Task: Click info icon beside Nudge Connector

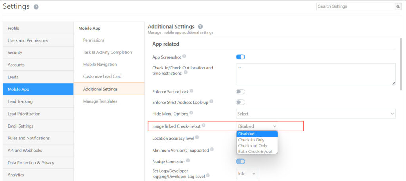Action: click(188, 160)
